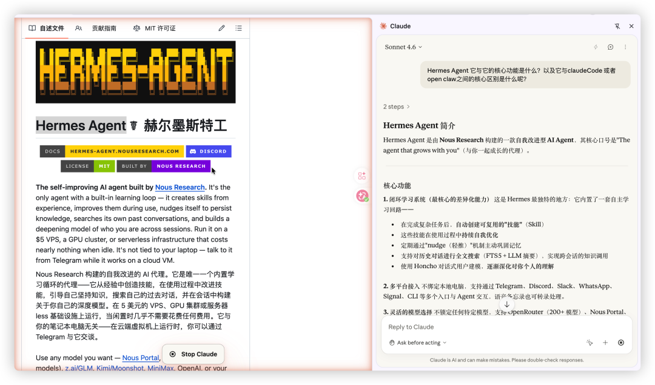This screenshot has height=385, width=655.
Task: Select the pencil edit icon above the README
Action: pyautogui.click(x=221, y=28)
